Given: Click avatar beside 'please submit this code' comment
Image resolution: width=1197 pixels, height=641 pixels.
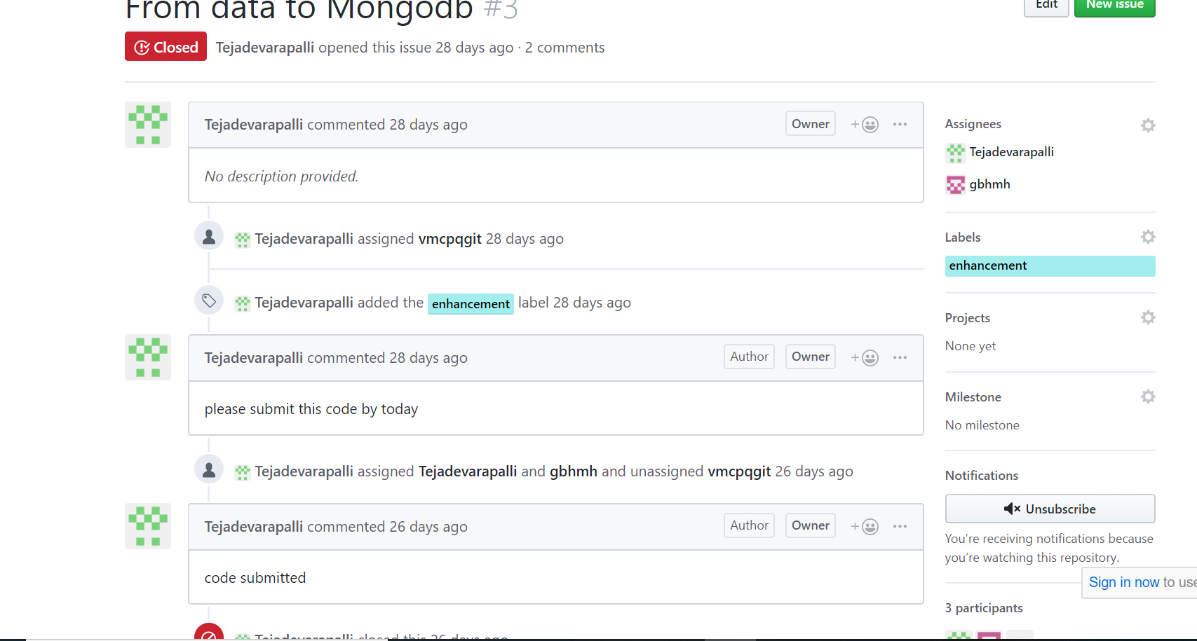Looking at the screenshot, I should (148, 357).
